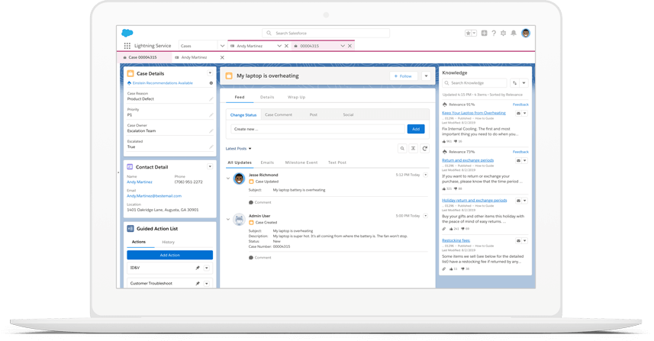Viewport: 654px width, 341px height.
Task: Collapse Jesse Richmond's feed post
Action: (228, 179)
